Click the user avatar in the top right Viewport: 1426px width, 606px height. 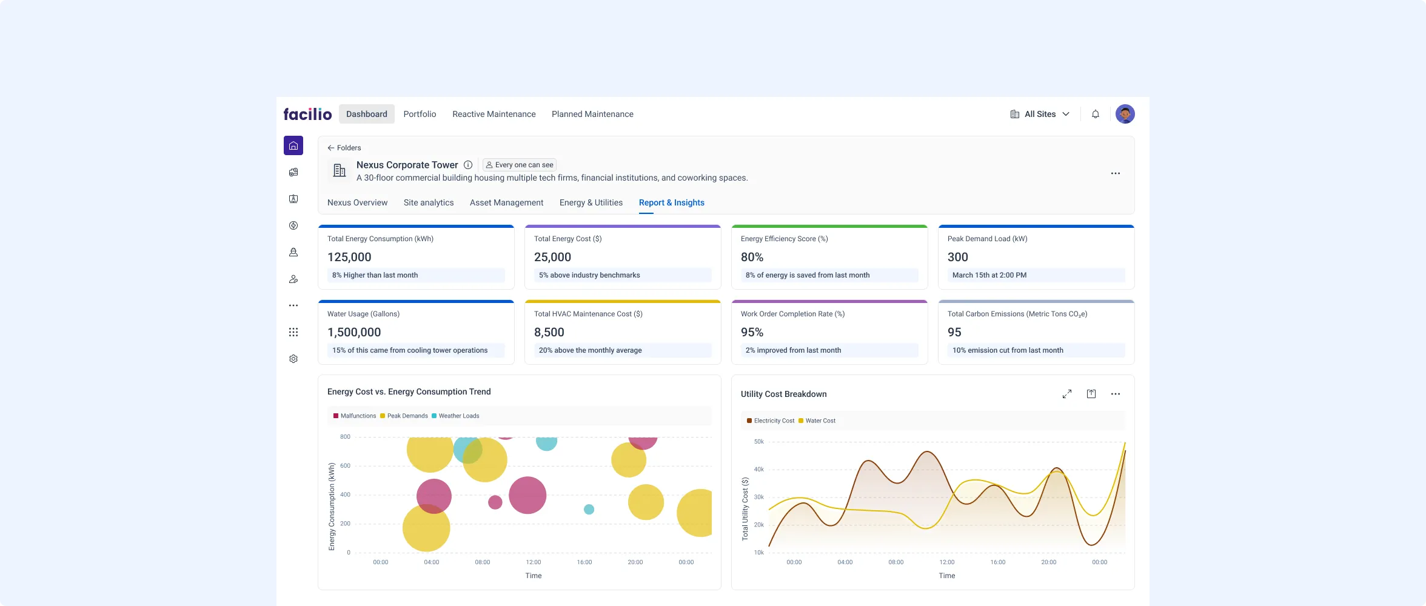point(1125,113)
